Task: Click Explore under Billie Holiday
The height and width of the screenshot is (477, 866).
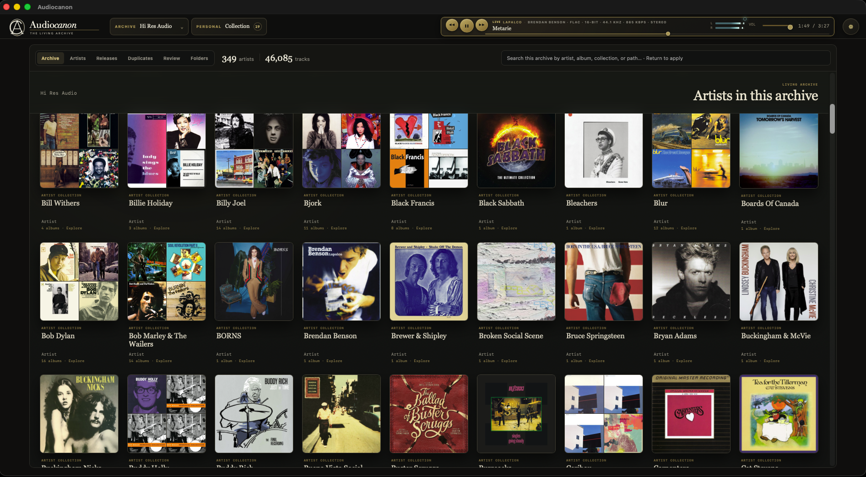Action: (x=162, y=228)
